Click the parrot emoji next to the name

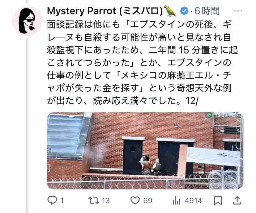(x=170, y=11)
